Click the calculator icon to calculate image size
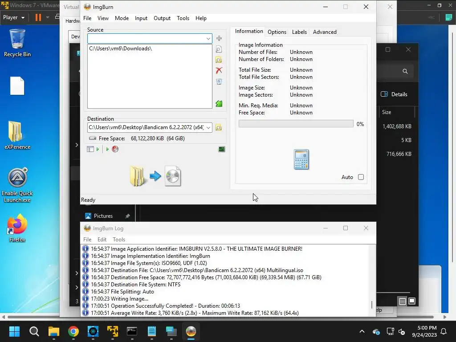Image resolution: width=456 pixels, height=342 pixels. click(301, 159)
